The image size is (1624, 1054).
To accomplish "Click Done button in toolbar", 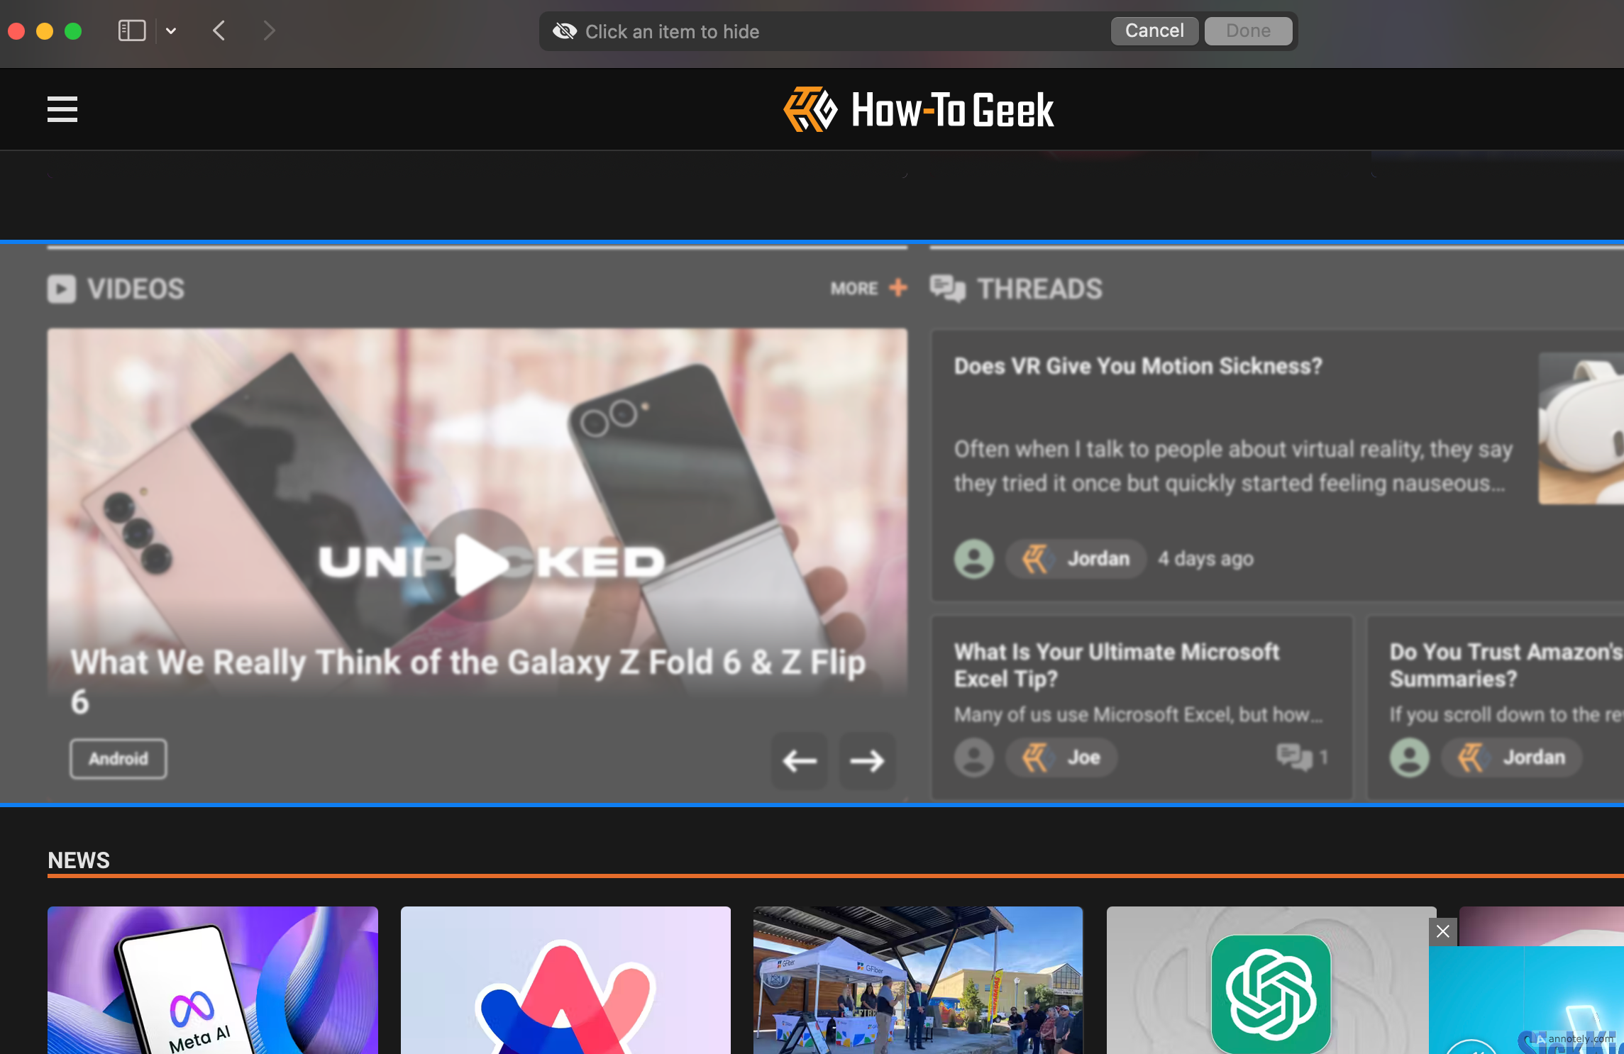I will tap(1249, 30).
